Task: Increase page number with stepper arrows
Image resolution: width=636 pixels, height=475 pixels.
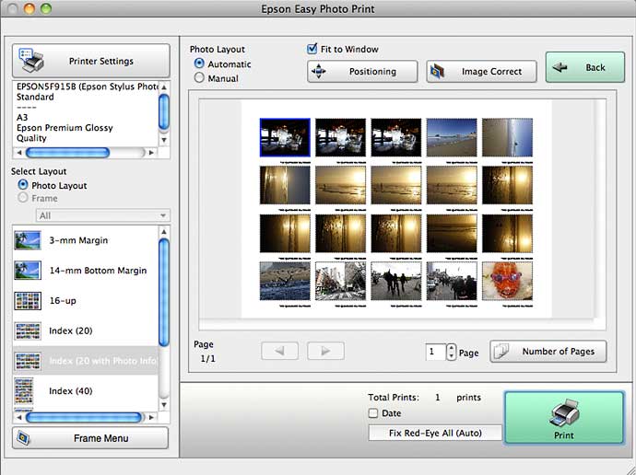Action: [x=451, y=348]
